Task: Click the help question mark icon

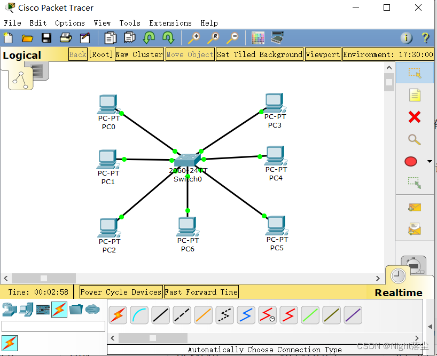Action: point(425,38)
